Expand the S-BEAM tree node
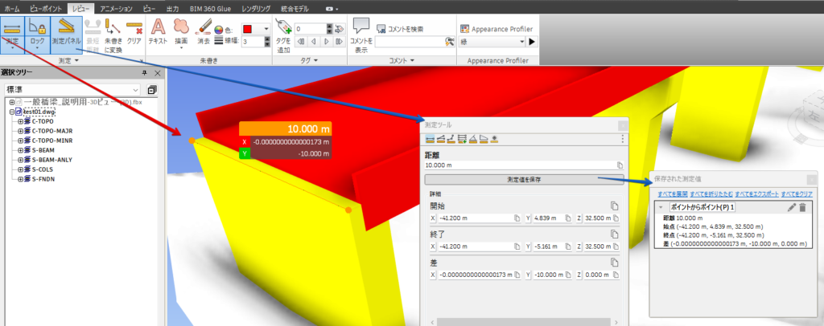Viewport: 824px width, 326px height. point(20,149)
